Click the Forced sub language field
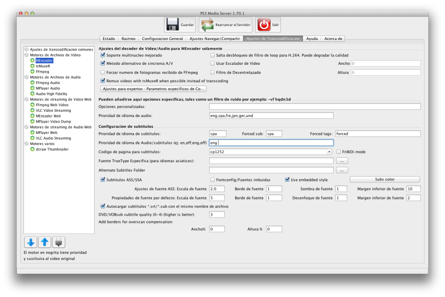The height and width of the screenshot is (297, 445). pyautogui.click(x=274, y=133)
